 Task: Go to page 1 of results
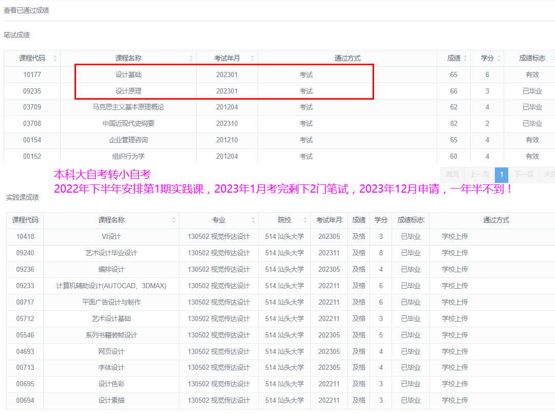tap(502, 175)
